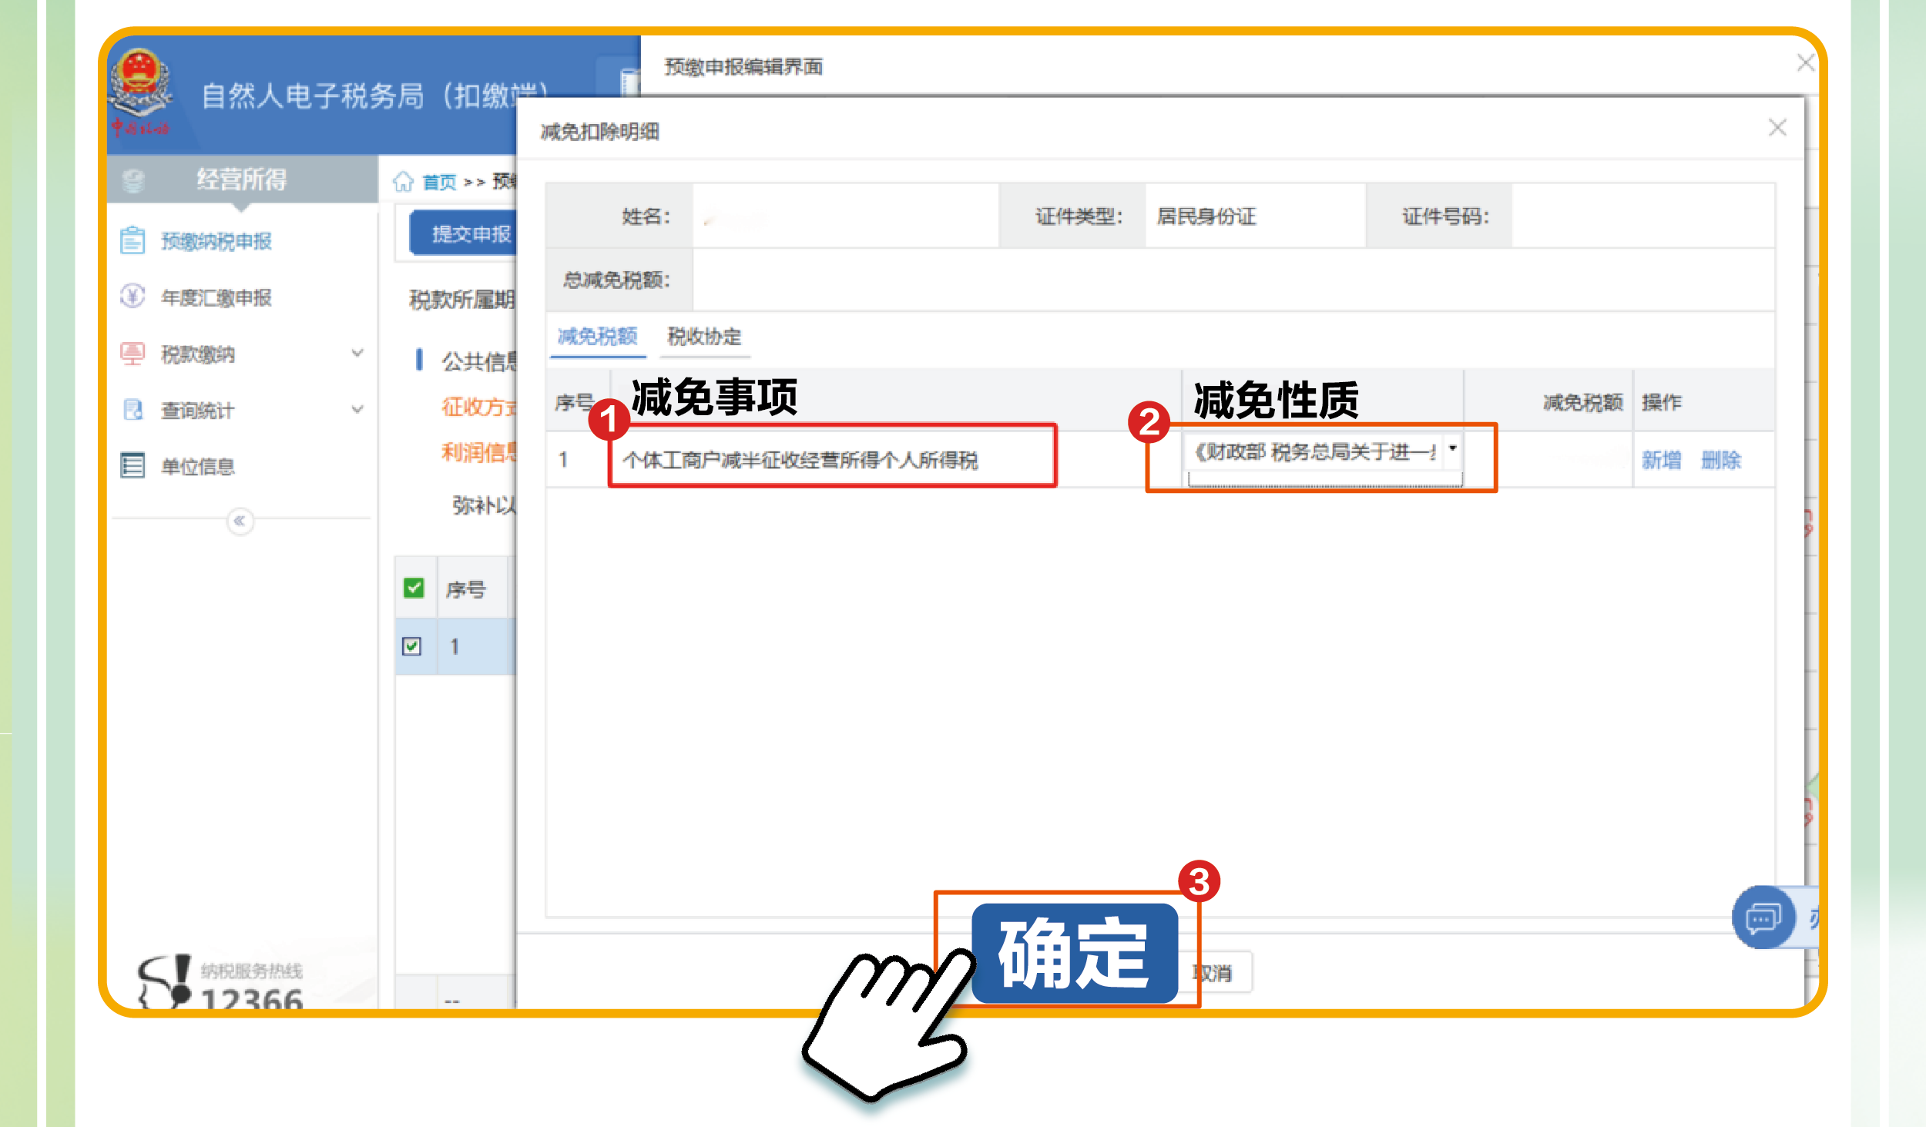Select the 减免税额 tab

[597, 337]
